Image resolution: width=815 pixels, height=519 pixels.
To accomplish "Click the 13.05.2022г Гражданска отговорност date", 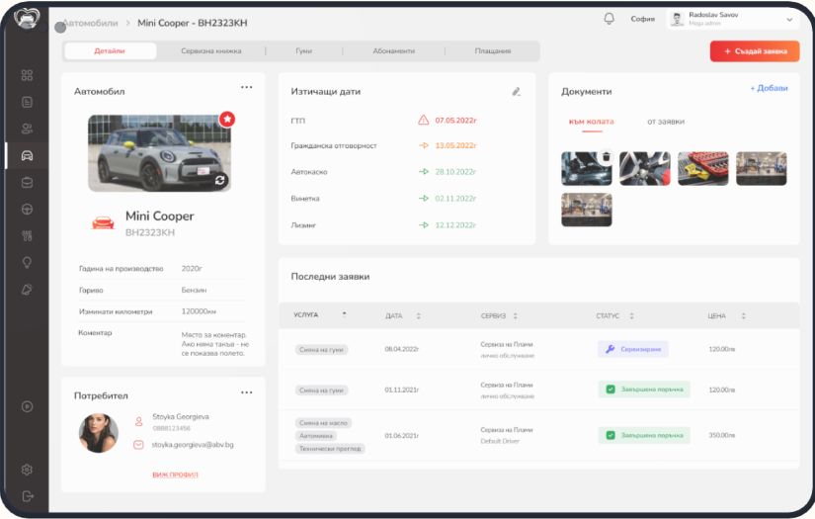I will click(x=455, y=145).
